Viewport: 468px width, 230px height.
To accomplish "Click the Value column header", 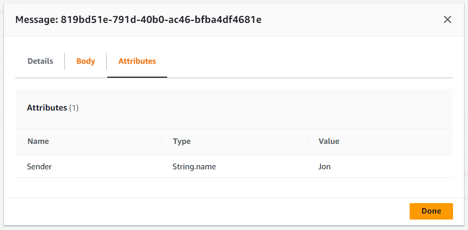I will pyautogui.click(x=329, y=141).
